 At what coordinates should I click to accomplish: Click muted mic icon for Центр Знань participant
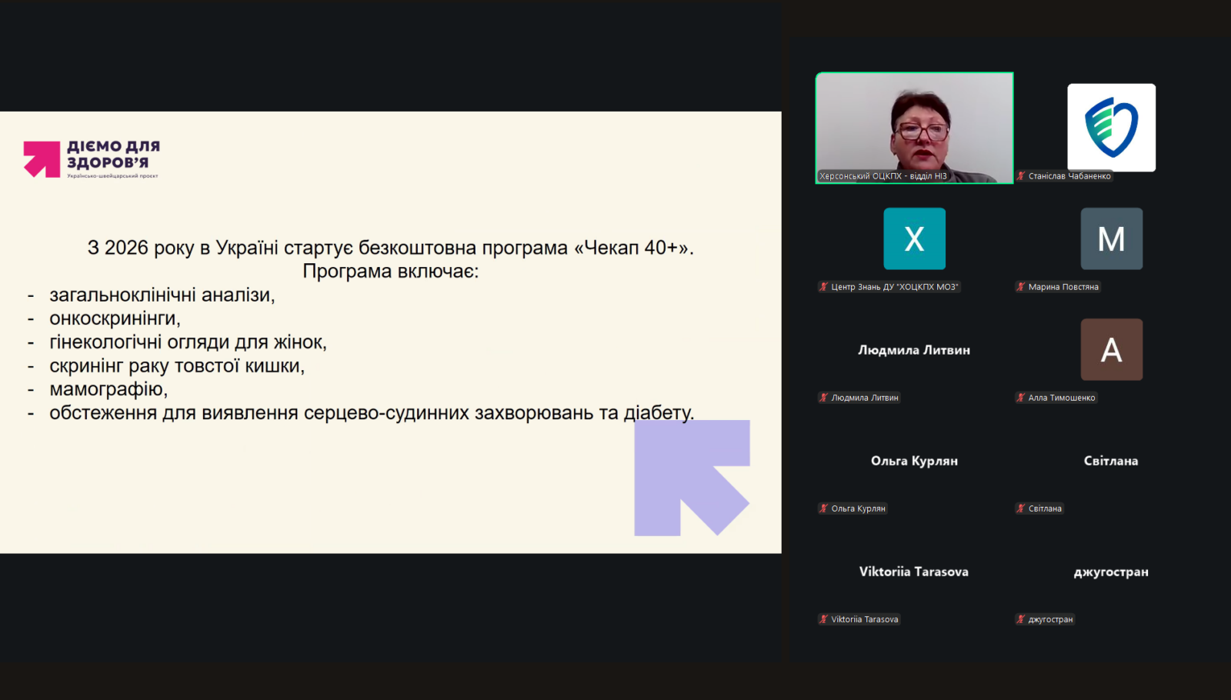823,287
